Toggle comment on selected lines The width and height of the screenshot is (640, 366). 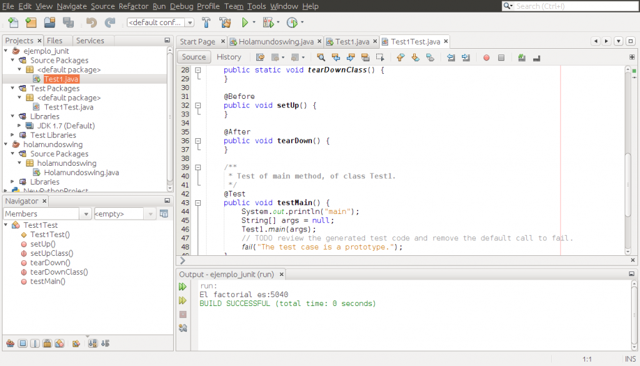(521, 57)
